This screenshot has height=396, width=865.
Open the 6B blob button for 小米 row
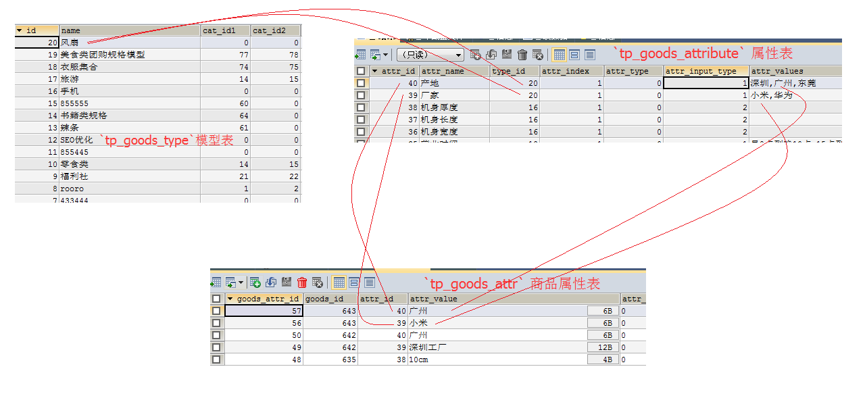603,323
